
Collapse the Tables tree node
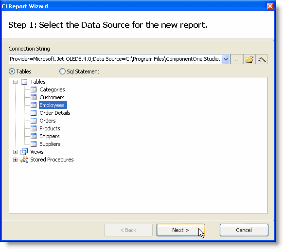pyautogui.click(x=15, y=82)
